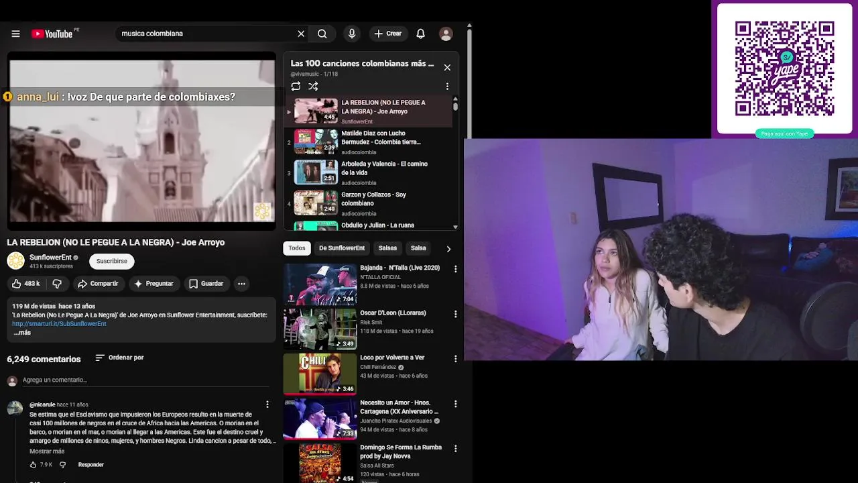
Task: Open playlist options three-dot menu
Action: [447, 87]
